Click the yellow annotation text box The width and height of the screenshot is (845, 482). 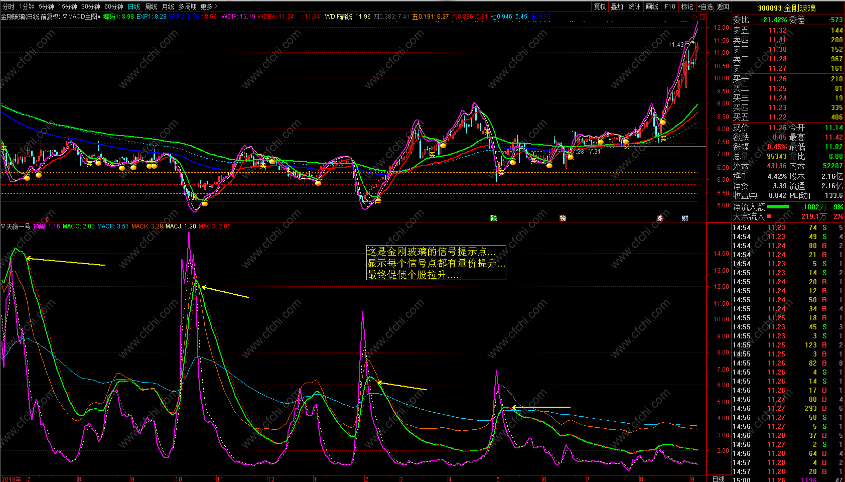click(436, 263)
